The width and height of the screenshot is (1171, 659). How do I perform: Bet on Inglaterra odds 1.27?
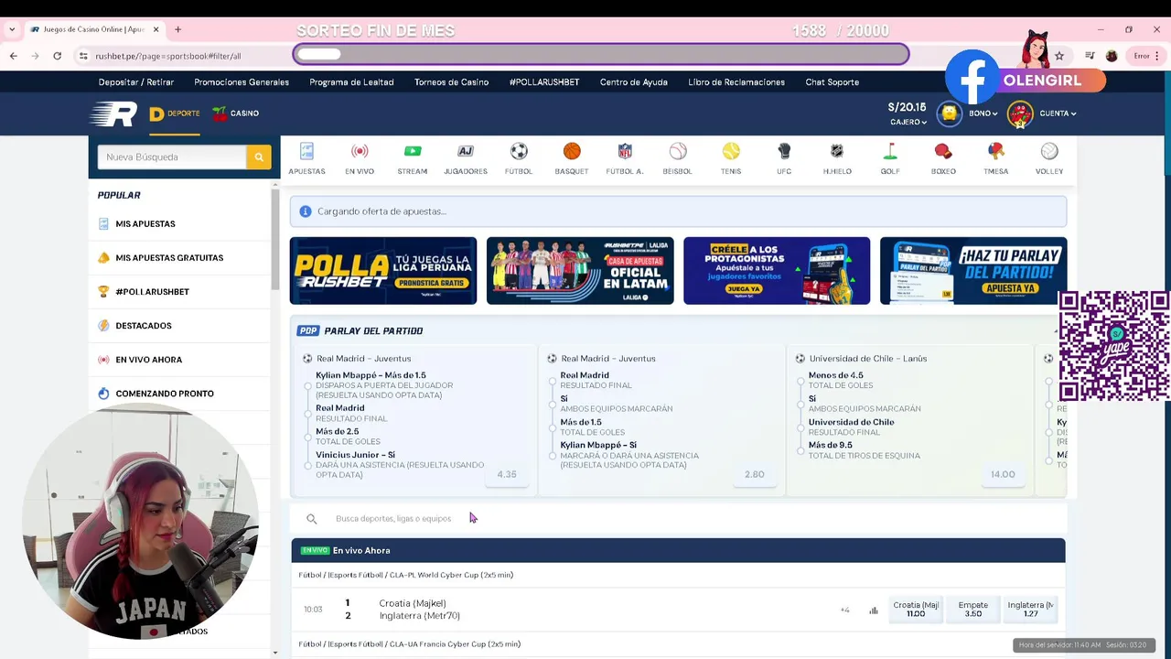1030,610
